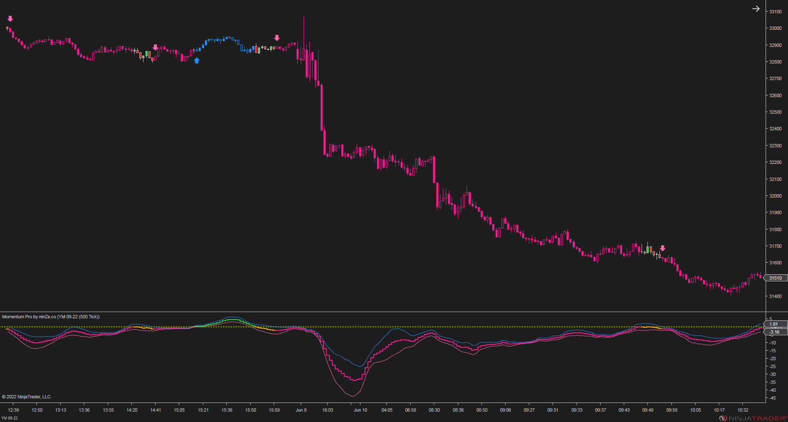
Task: Click the -10 value on the indicator scale
Action: click(x=772, y=343)
